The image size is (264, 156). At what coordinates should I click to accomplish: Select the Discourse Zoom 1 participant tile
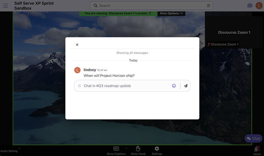pyautogui.click(x=234, y=32)
